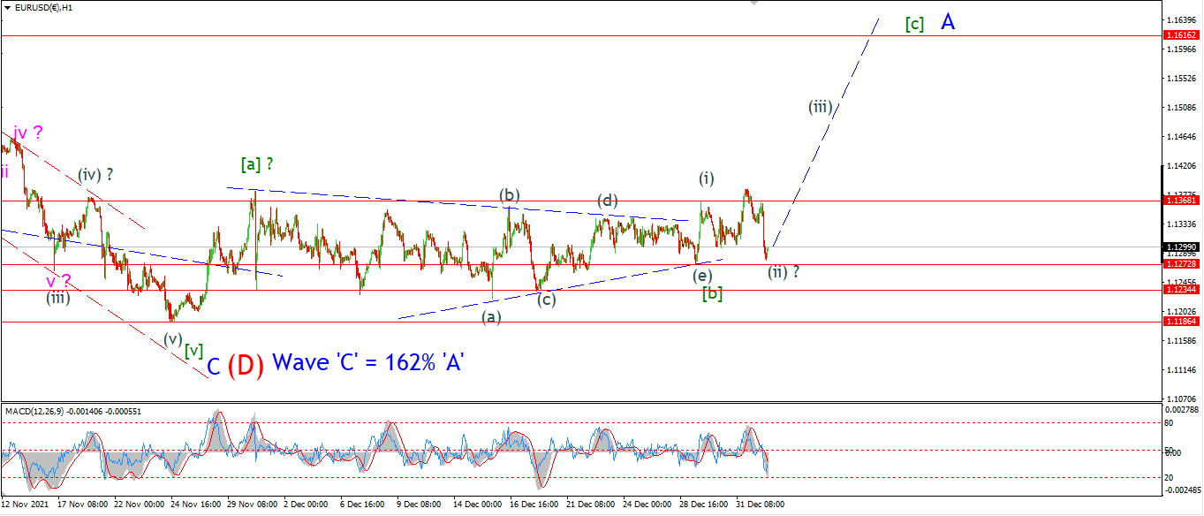
Task: Click the gray chart shift triangle marker
Action: click(x=753, y=4)
